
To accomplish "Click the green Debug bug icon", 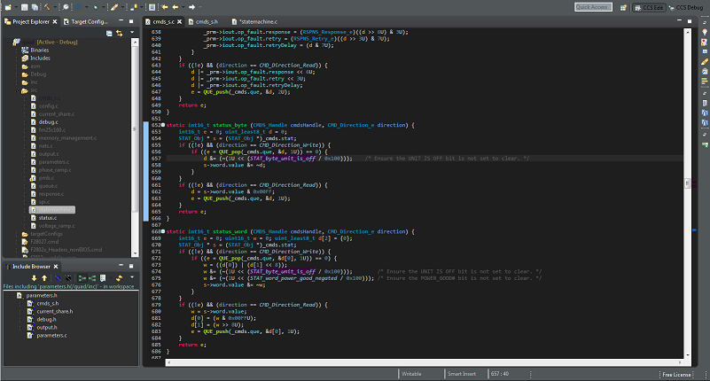I will (x=95, y=7).
